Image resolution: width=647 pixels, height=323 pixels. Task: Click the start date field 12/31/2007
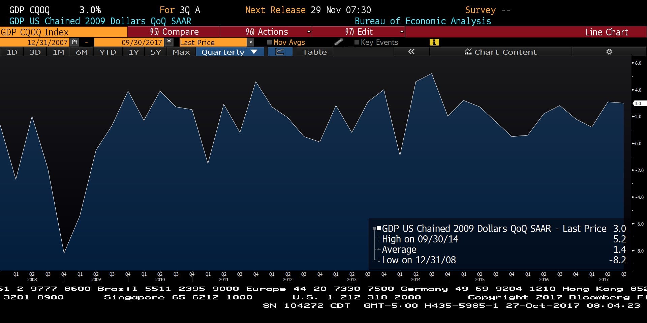[x=35, y=42]
